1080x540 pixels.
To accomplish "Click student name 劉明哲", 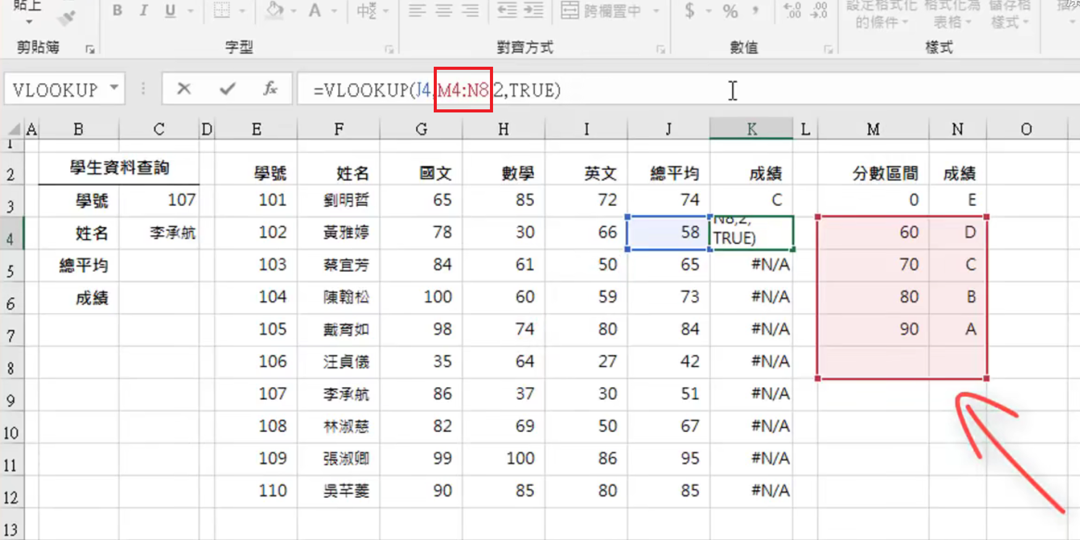I will [339, 200].
